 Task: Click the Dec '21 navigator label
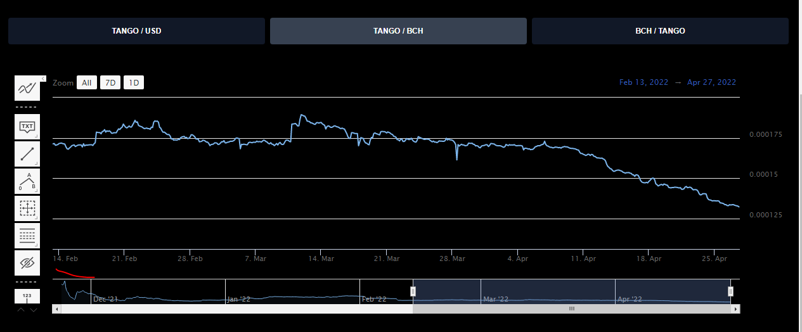[x=105, y=299]
